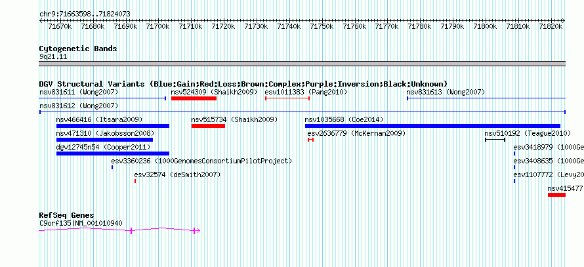Select the esv3418979 small blue marker
The image size is (584, 267).
pyautogui.click(x=514, y=154)
